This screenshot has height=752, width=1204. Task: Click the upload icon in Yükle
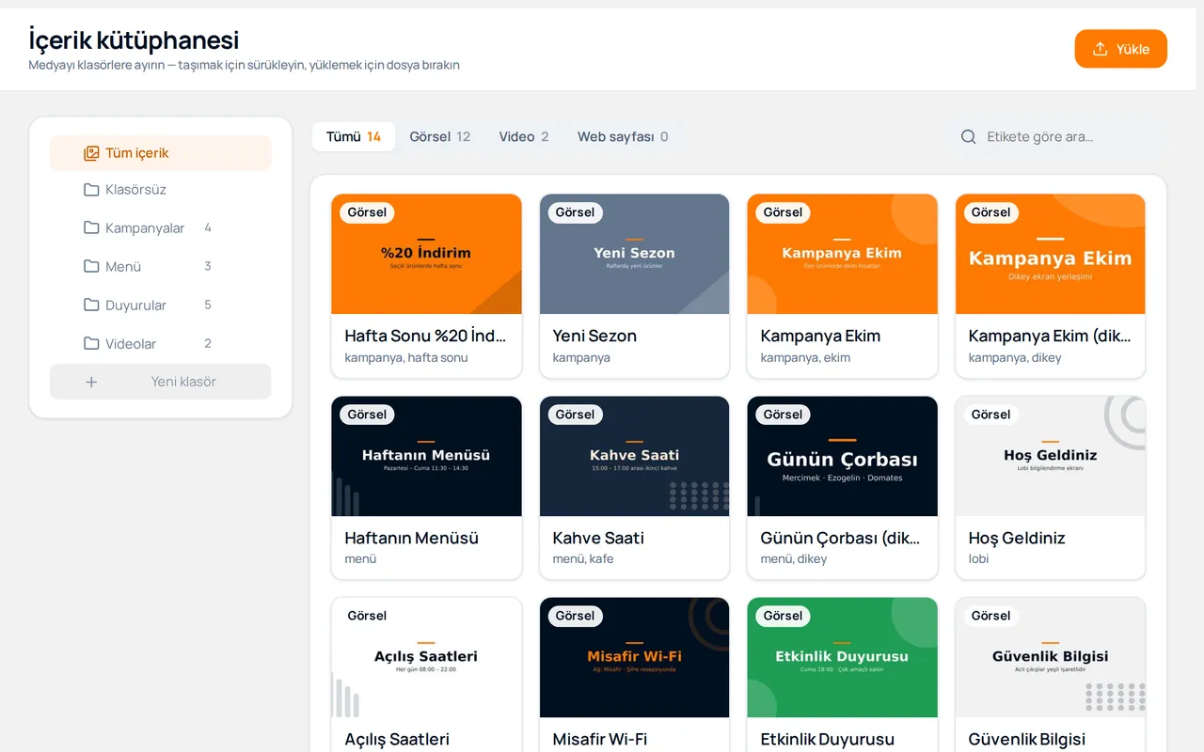point(1100,49)
